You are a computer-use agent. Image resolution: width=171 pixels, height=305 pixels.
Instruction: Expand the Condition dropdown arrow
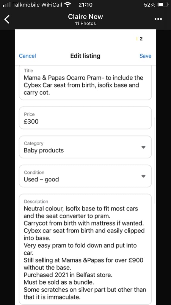click(143, 176)
